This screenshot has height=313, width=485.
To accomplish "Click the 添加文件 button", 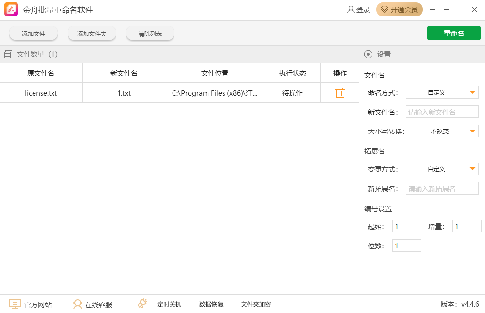I will click(x=34, y=33).
